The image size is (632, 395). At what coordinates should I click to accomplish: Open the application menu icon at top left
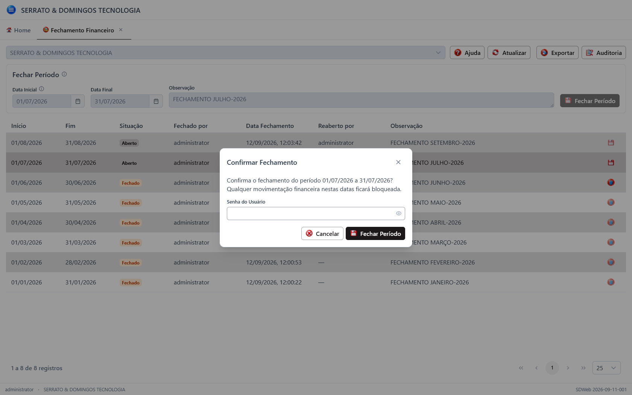click(x=11, y=10)
